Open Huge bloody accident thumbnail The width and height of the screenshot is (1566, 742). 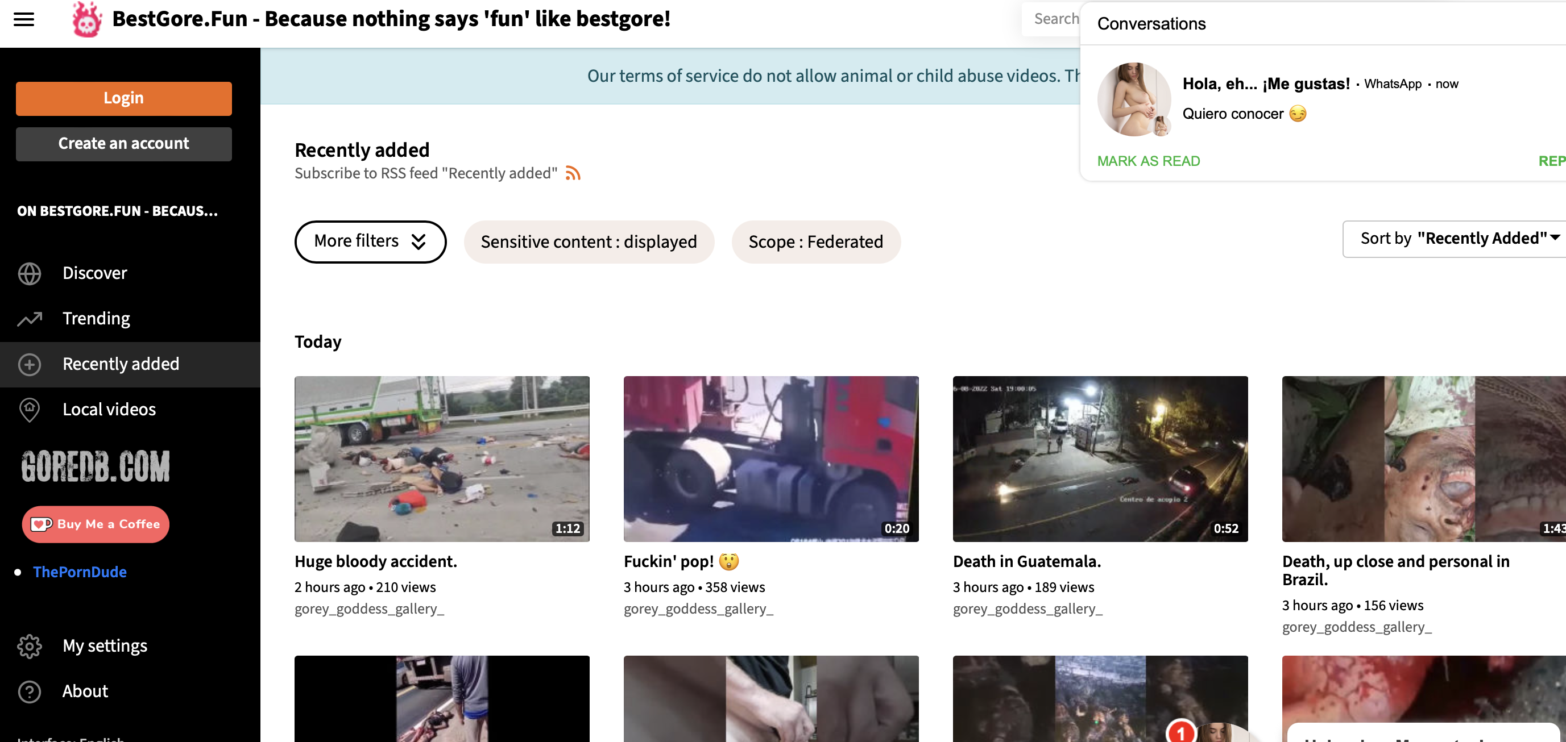(x=442, y=458)
